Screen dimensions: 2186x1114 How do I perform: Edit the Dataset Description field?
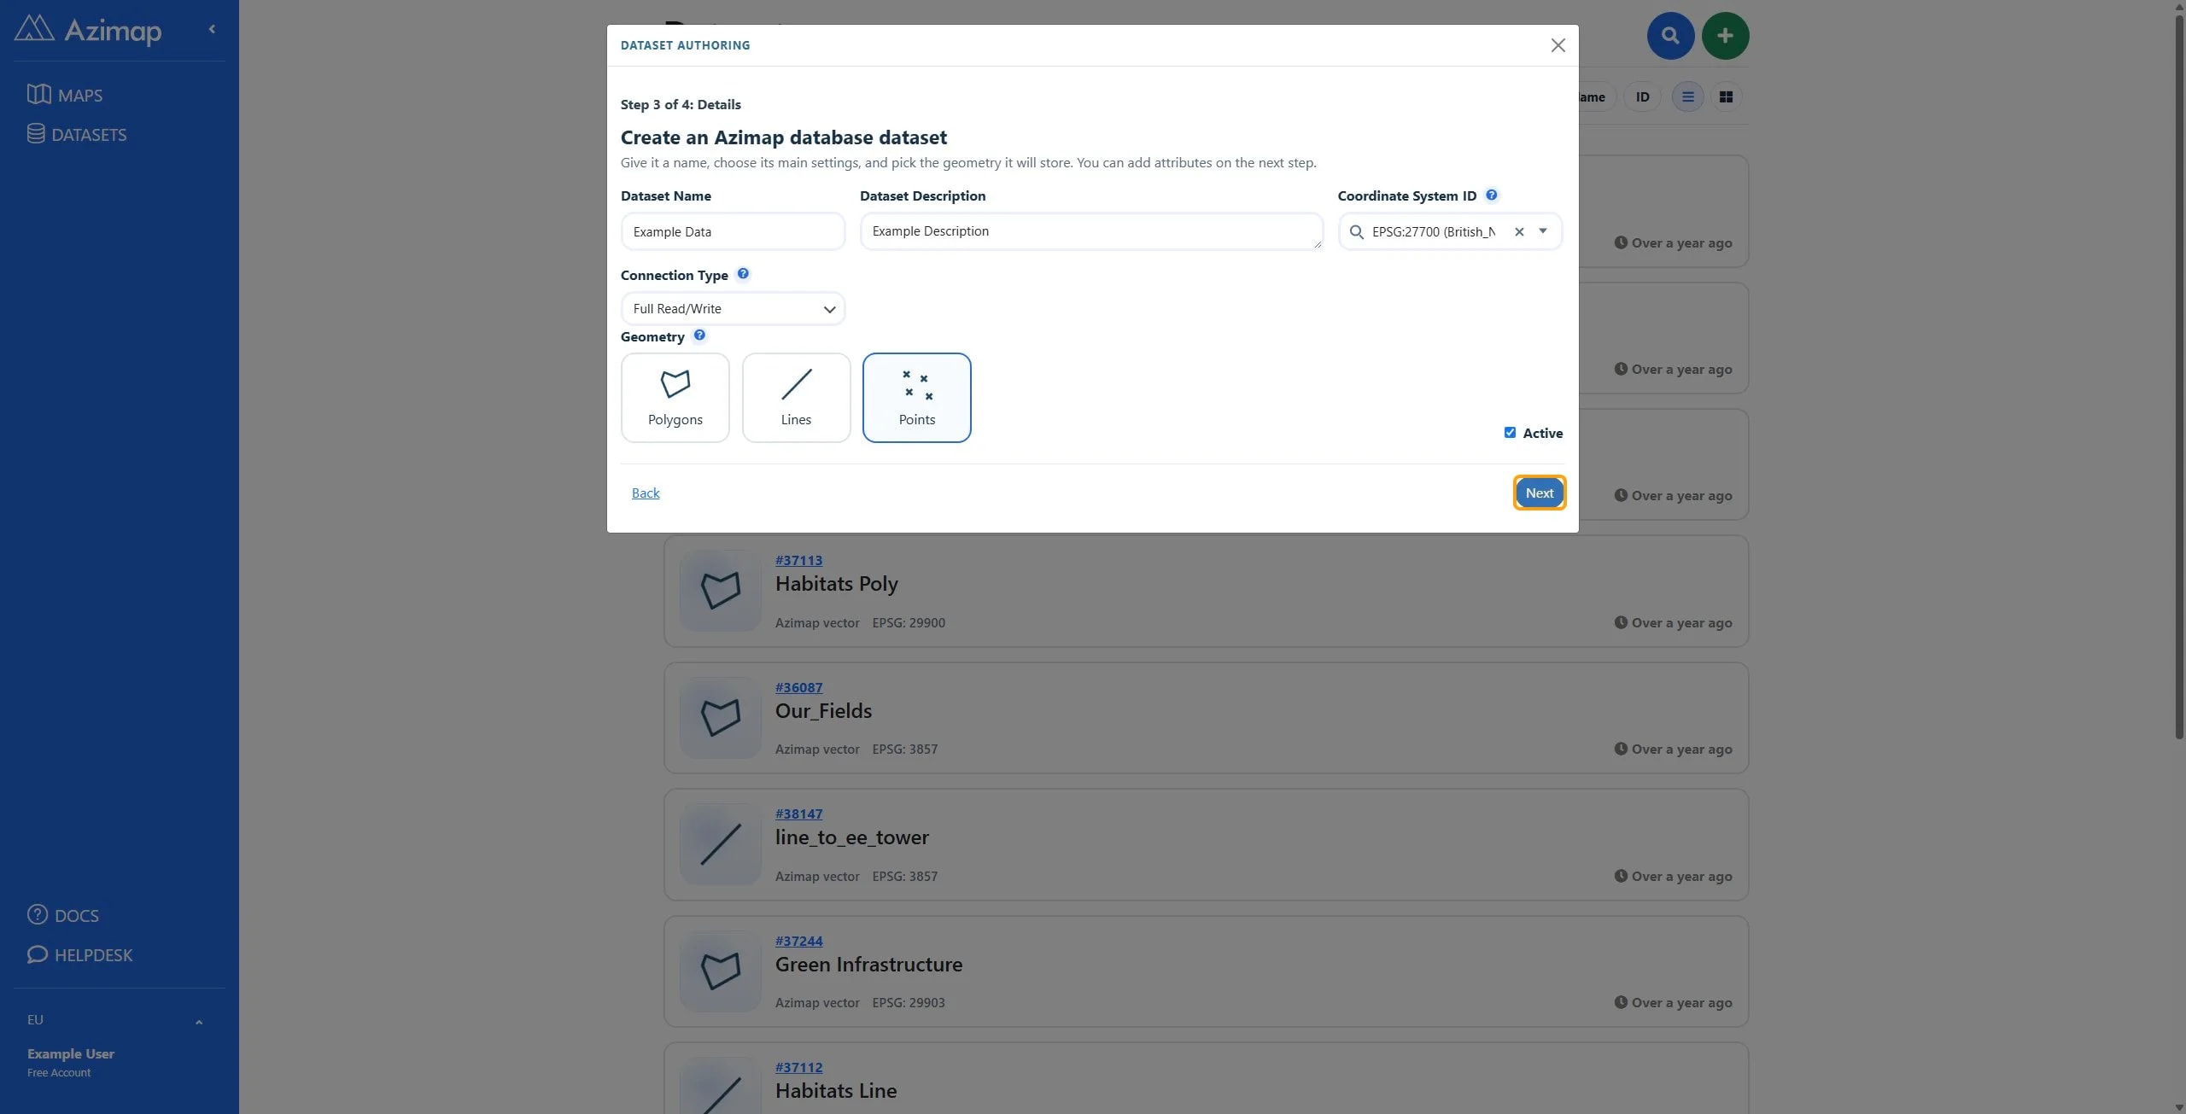pos(1091,231)
